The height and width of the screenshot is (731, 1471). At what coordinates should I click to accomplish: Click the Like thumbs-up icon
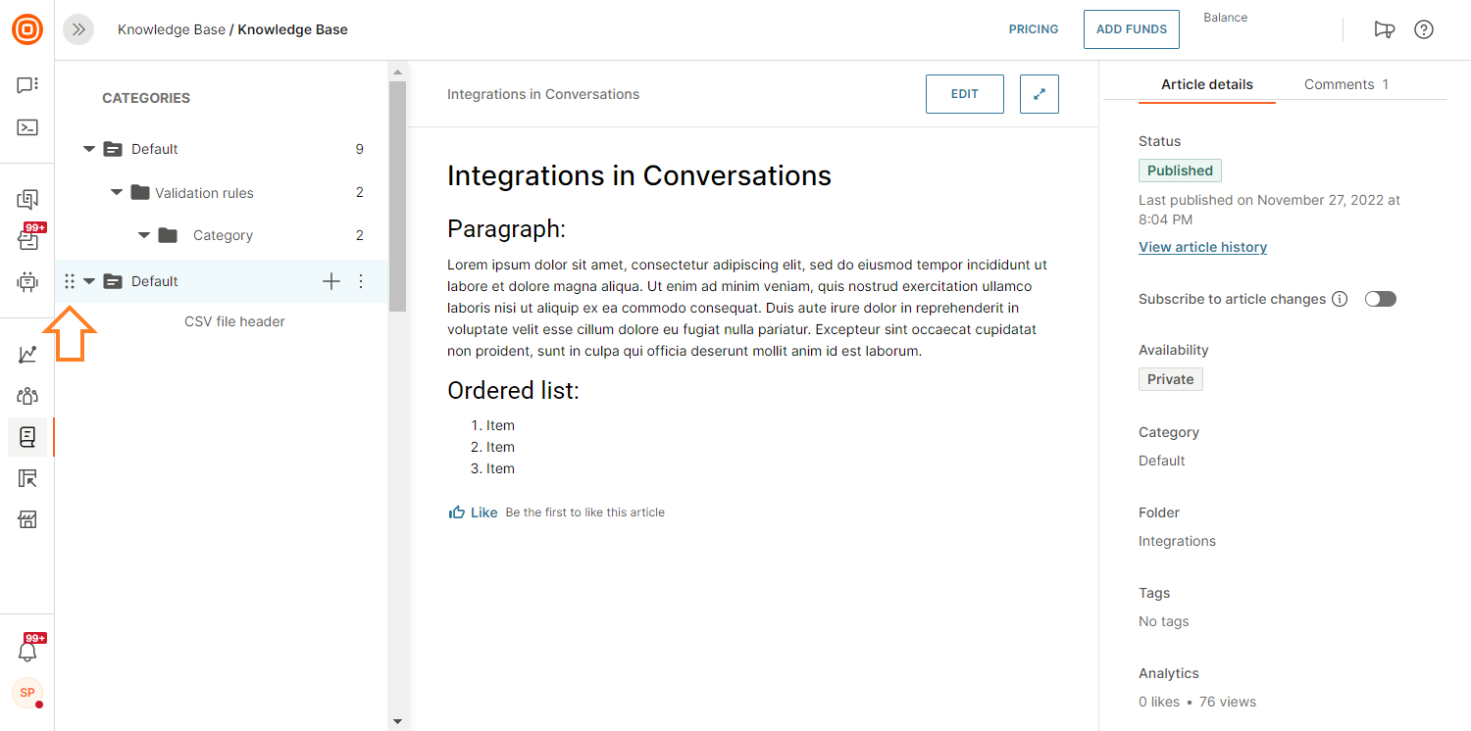[457, 512]
